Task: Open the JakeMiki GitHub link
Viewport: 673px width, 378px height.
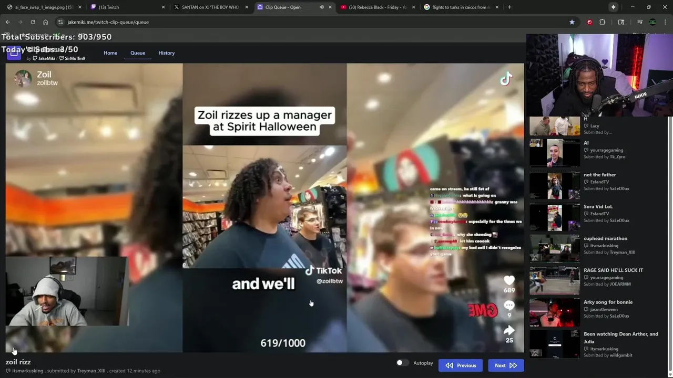Action: tap(44, 58)
